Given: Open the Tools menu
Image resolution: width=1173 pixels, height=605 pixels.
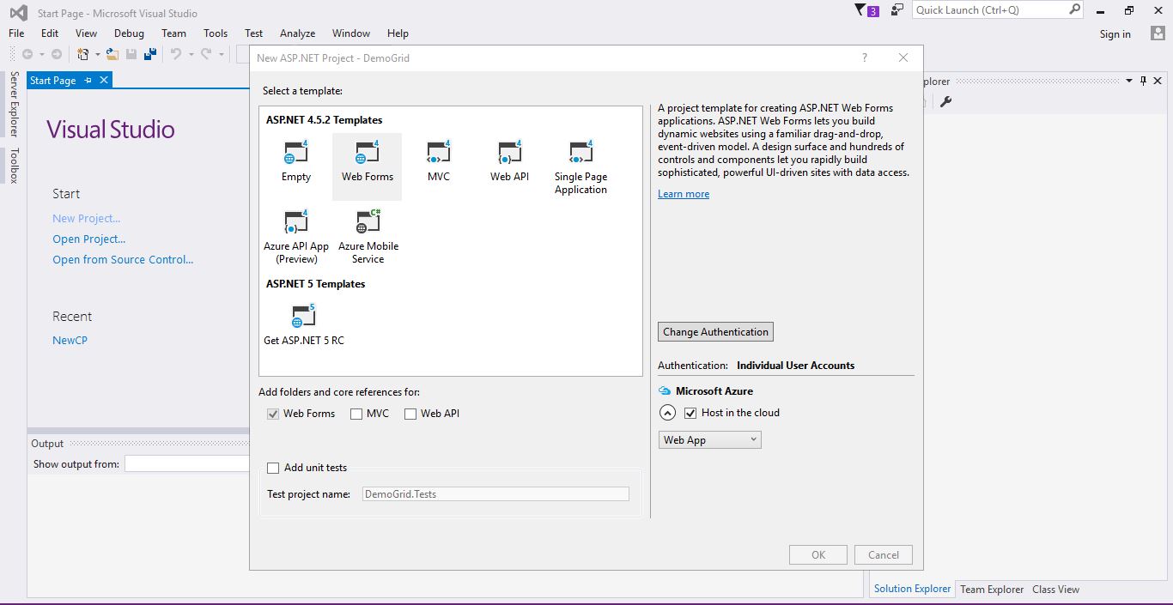Looking at the screenshot, I should coord(216,33).
